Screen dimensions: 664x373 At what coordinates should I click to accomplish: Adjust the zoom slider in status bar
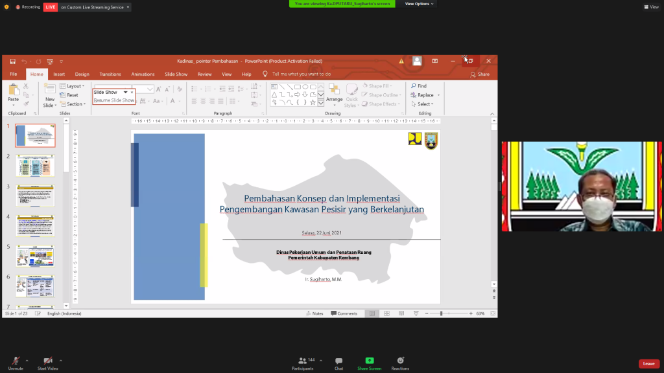[441, 313]
